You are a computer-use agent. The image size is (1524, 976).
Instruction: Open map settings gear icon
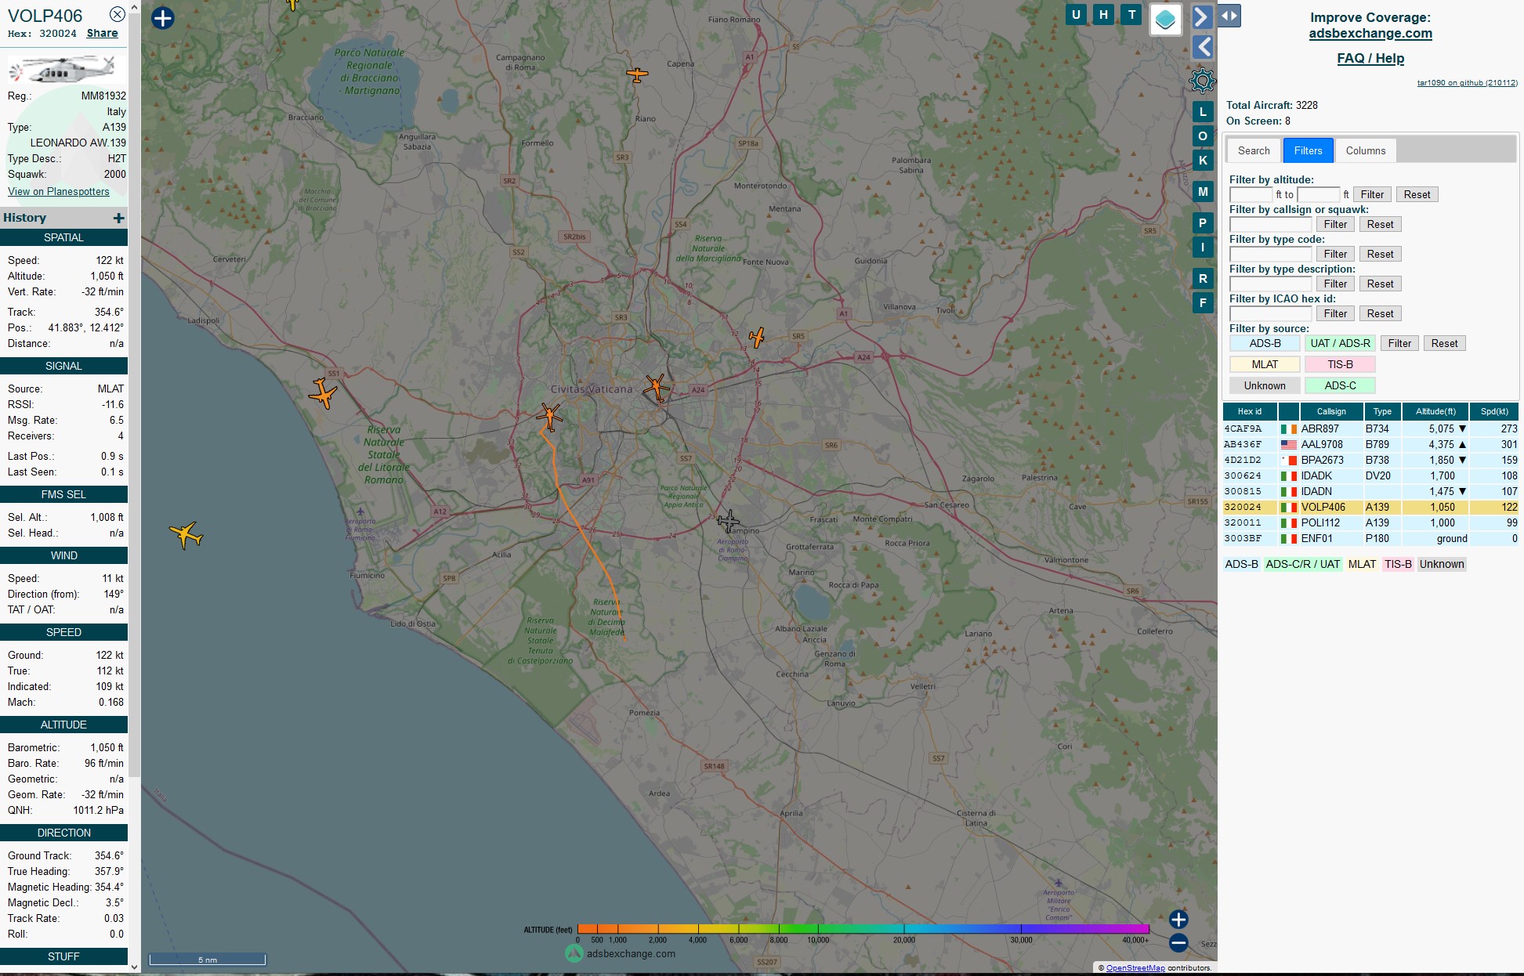click(1202, 81)
